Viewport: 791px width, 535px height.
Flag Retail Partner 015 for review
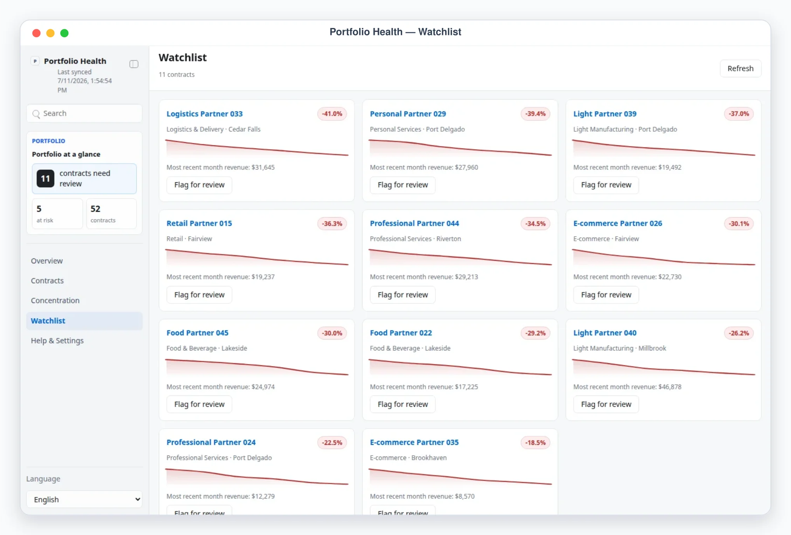199,295
